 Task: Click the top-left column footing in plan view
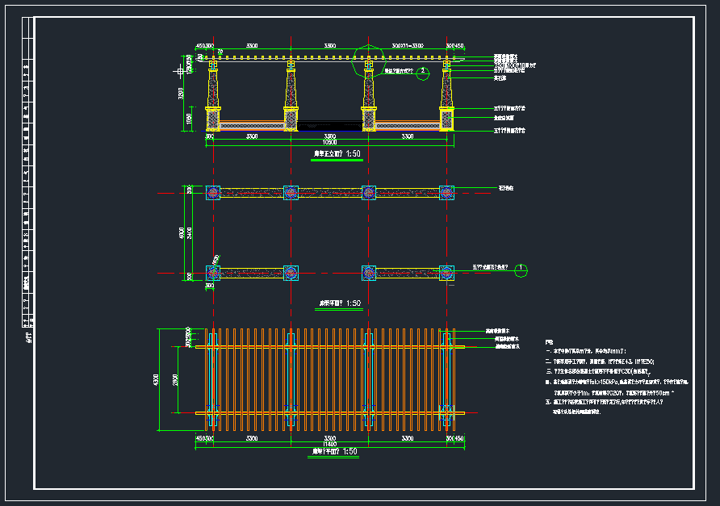[213, 193]
